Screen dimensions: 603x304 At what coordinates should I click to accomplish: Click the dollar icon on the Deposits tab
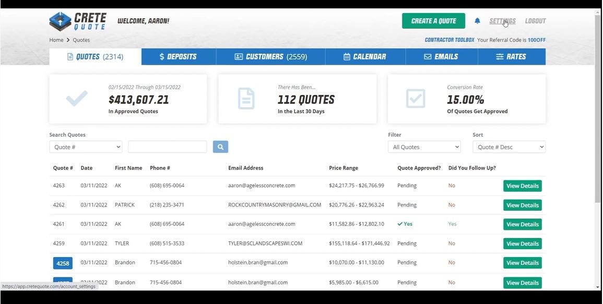tap(161, 56)
